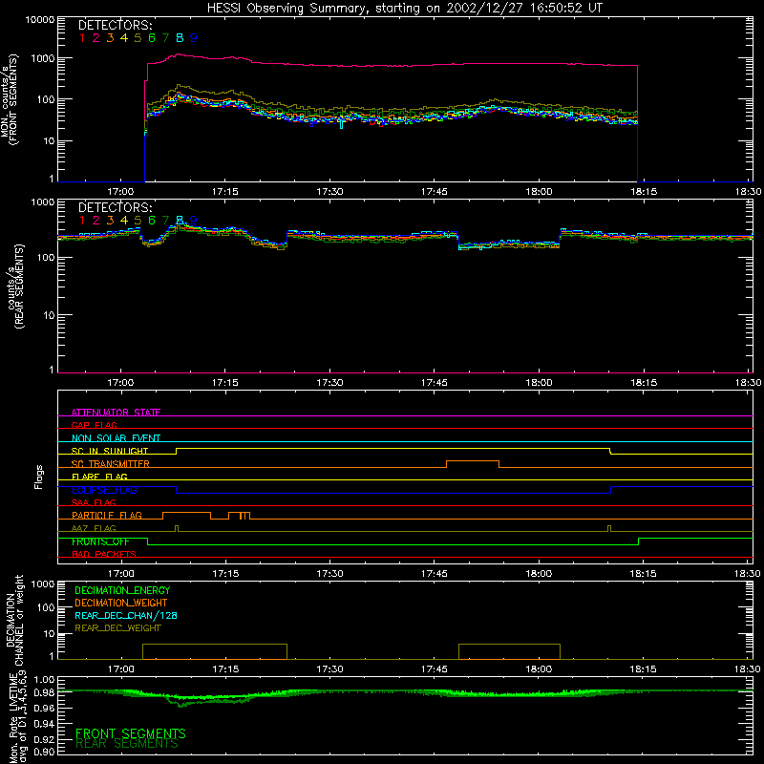Select green detector number 6 in rear segments legend
The width and height of the screenshot is (764, 764).
click(152, 221)
